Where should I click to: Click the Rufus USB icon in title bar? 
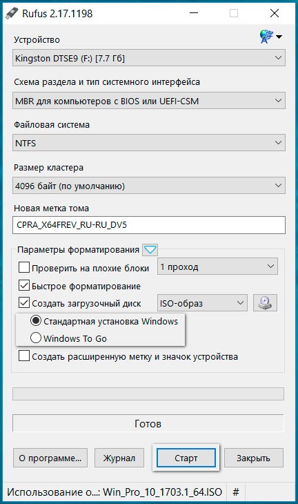[12, 14]
